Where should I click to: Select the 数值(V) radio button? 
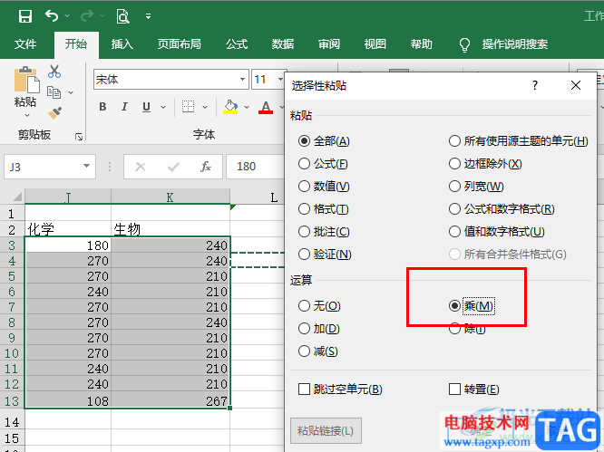point(304,187)
